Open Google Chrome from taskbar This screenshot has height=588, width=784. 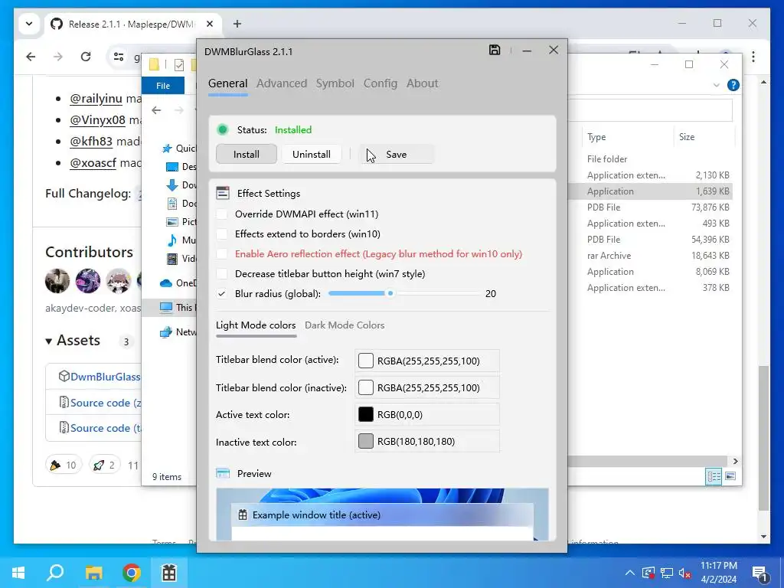131,573
